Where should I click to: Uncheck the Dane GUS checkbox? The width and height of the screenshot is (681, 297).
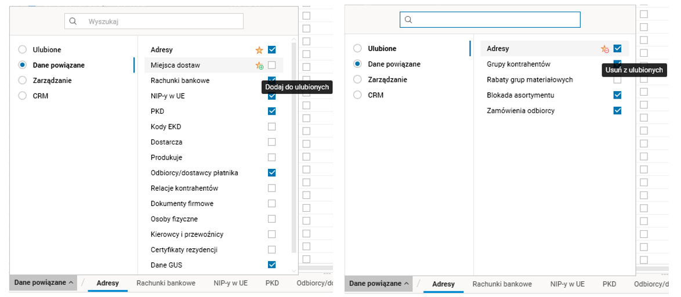coord(271,265)
